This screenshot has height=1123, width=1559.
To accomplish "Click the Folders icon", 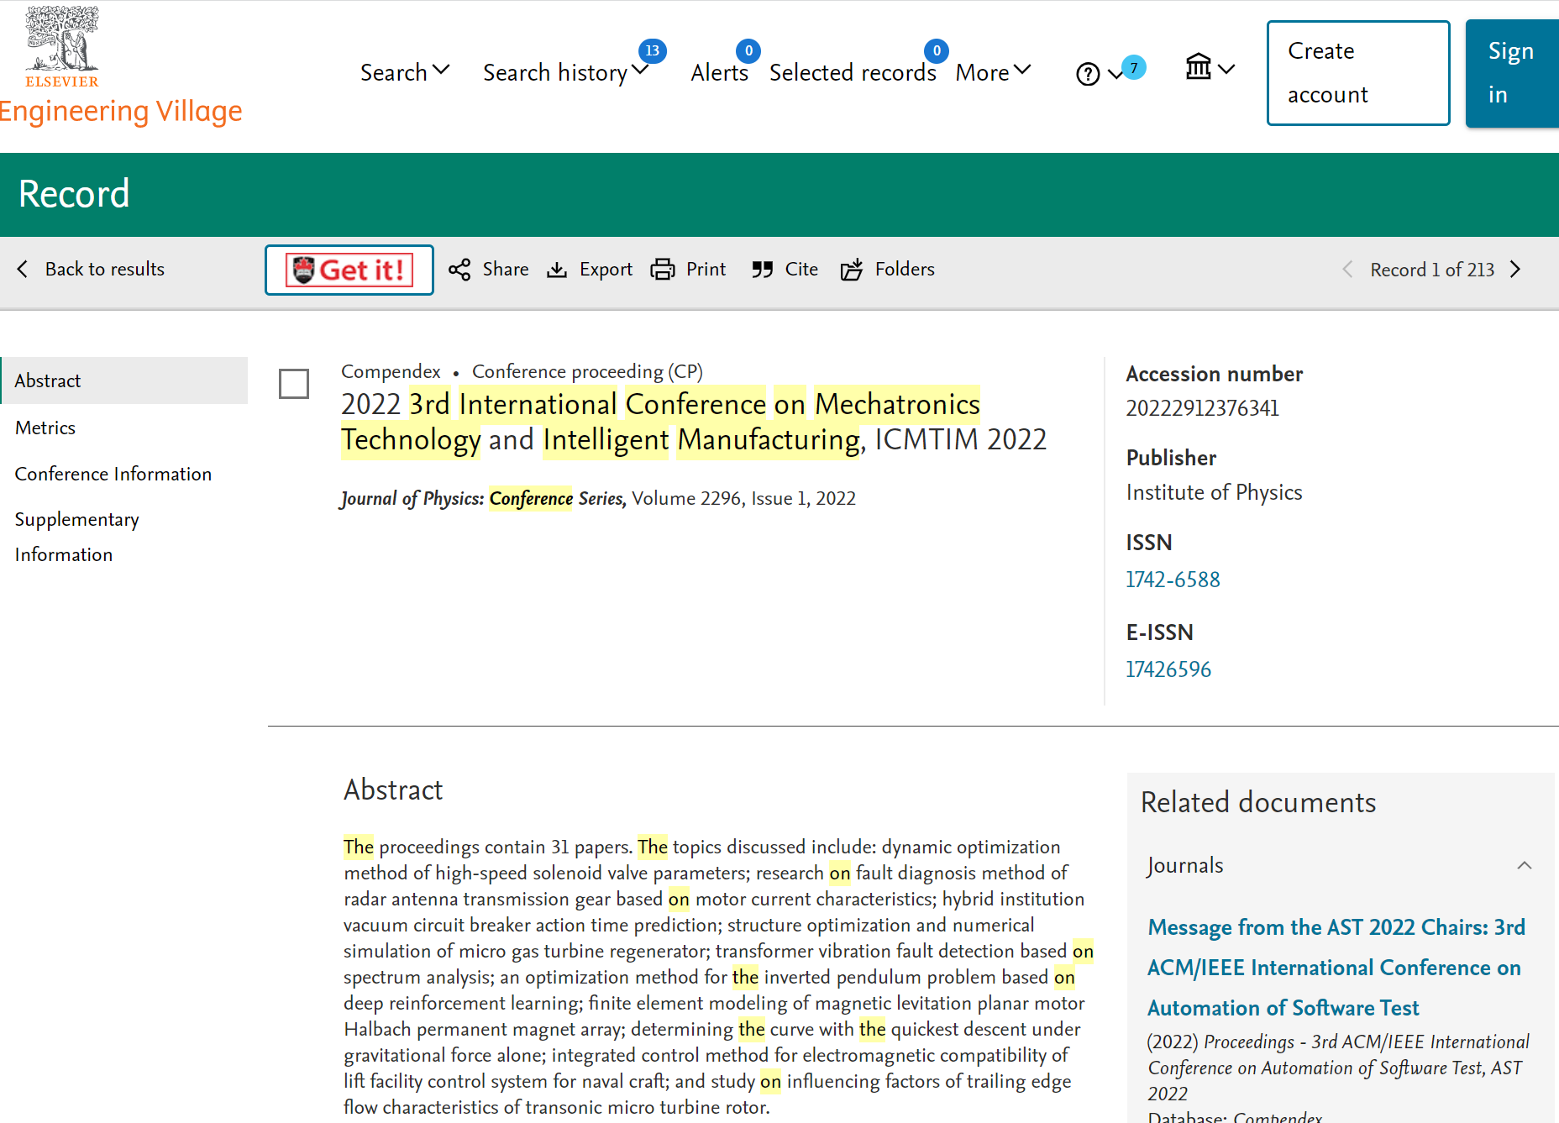I will point(852,270).
